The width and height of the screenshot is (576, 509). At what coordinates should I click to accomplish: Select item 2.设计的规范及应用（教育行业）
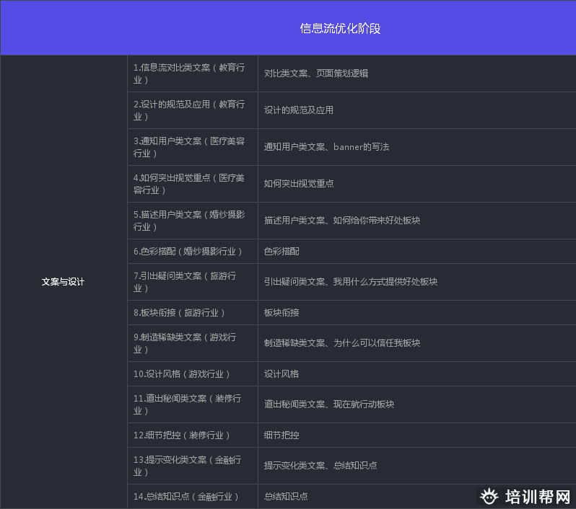click(x=189, y=110)
